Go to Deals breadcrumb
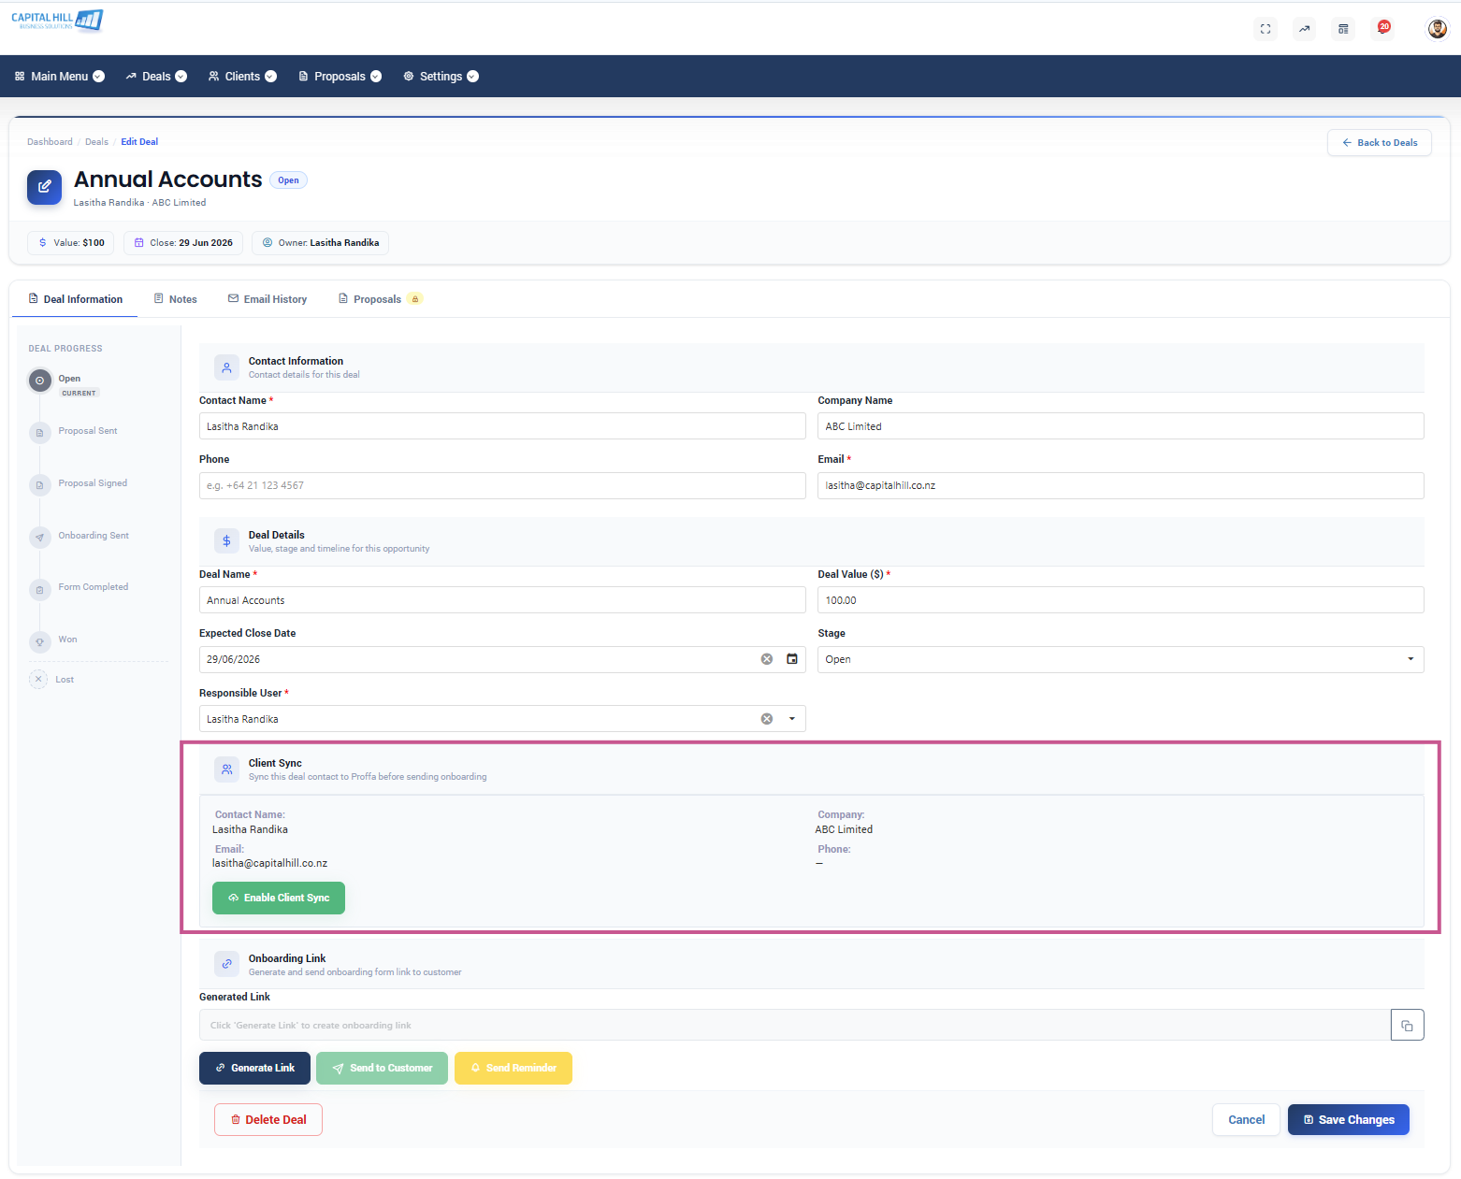The height and width of the screenshot is (1179, 1461). [96, 142]
